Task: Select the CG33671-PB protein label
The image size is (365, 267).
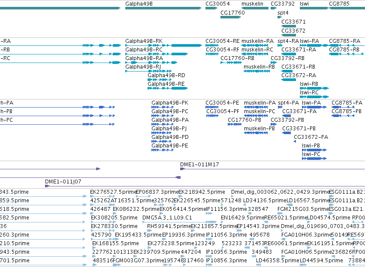Action: pyautogui.click(x=299, y=129)
